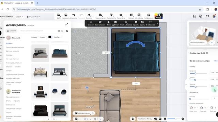Open the Особе... filter dropdown
This screenshot has width=218, height=122.
[x=58, y=37]
